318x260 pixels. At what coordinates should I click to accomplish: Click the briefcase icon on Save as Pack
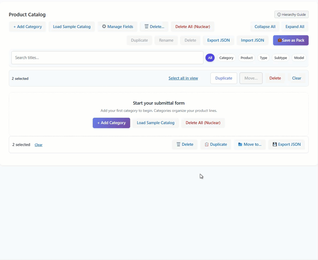280,40
